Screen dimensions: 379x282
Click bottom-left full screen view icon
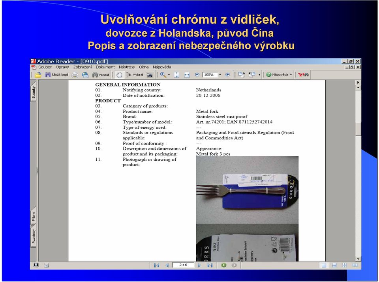[36, 265]
